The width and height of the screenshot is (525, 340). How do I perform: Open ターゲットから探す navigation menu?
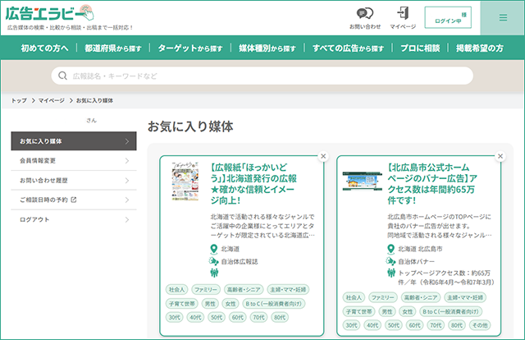click(x=189, y=48)
